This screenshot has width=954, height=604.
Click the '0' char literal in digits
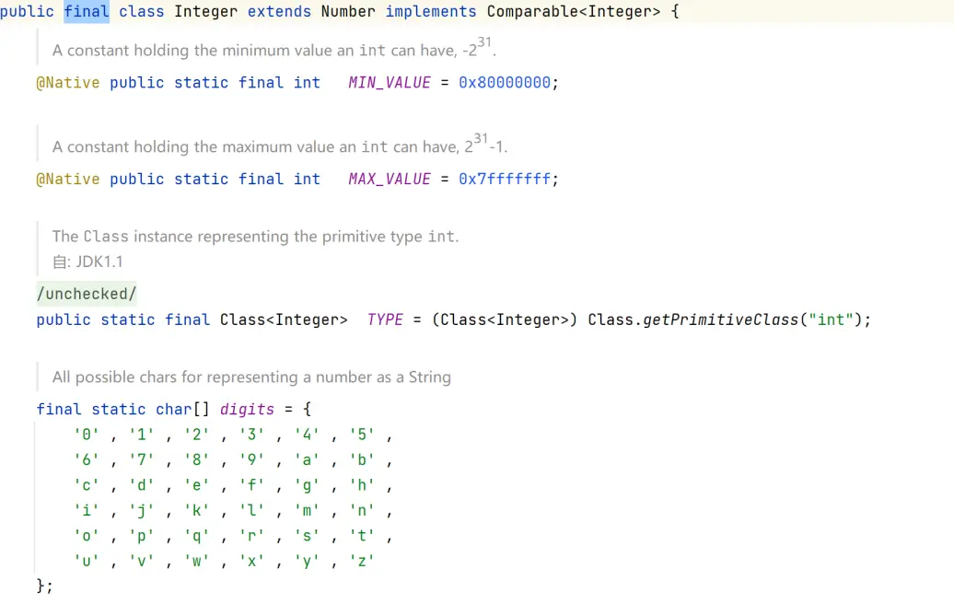tap(86, 434)
